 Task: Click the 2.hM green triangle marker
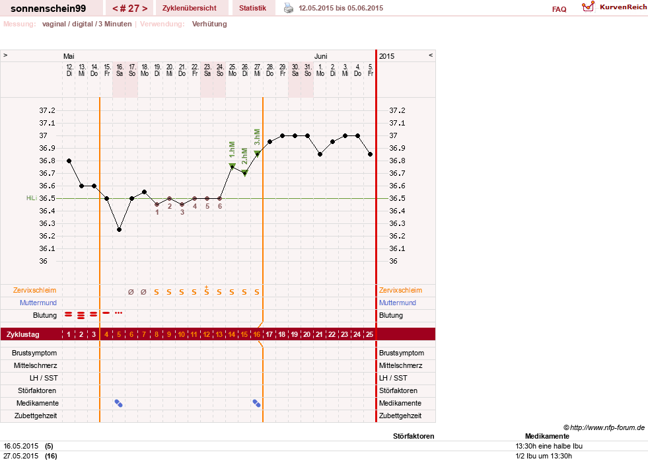click(x=244, y=173)
